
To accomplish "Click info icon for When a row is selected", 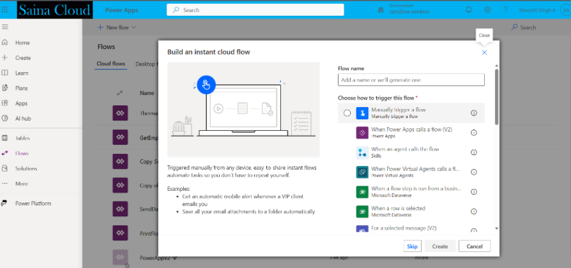I will point(474,211).
